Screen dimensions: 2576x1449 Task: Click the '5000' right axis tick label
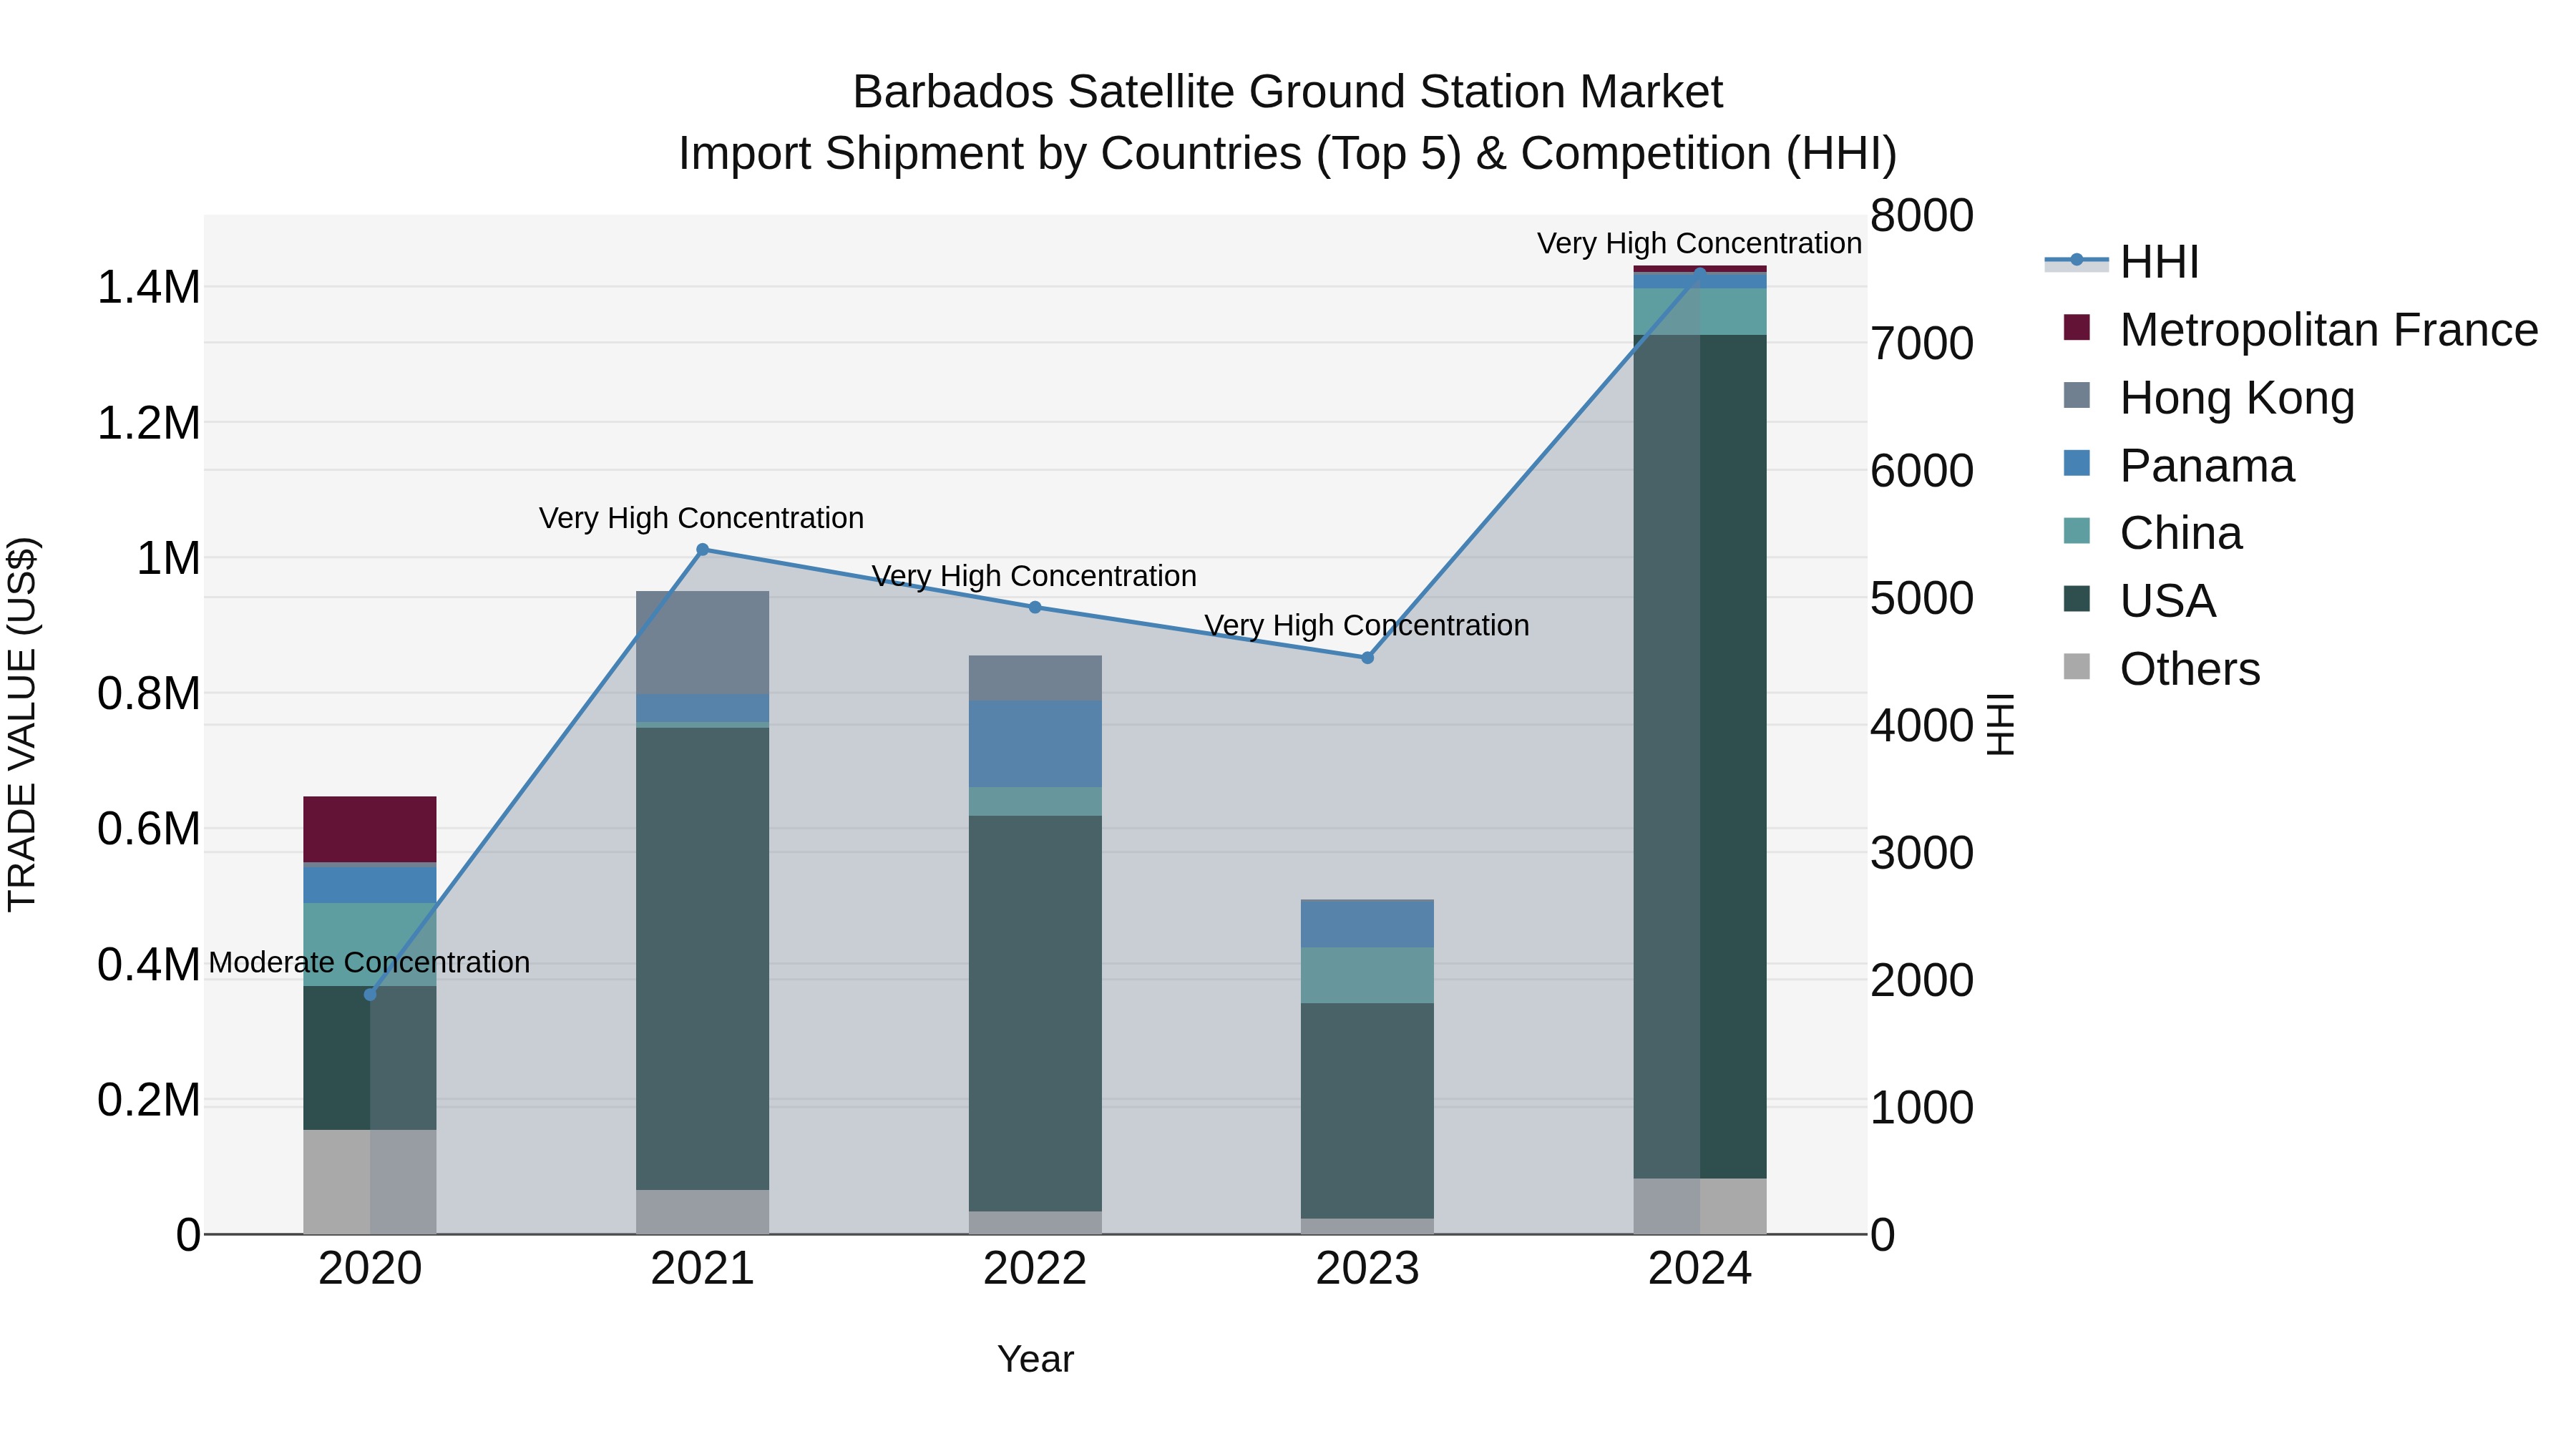click(1922, 598)
